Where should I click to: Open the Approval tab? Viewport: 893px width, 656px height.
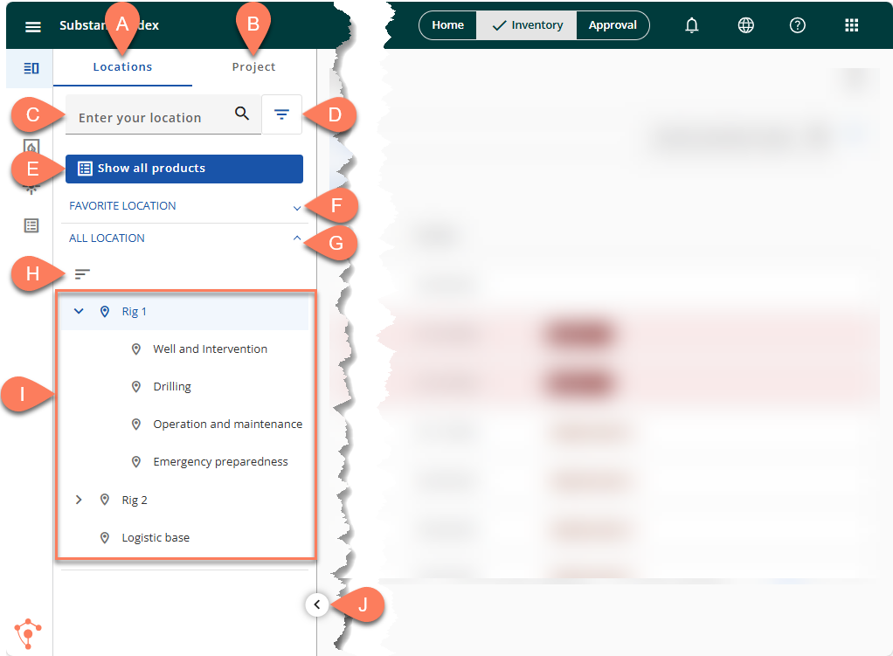[613, 25]
